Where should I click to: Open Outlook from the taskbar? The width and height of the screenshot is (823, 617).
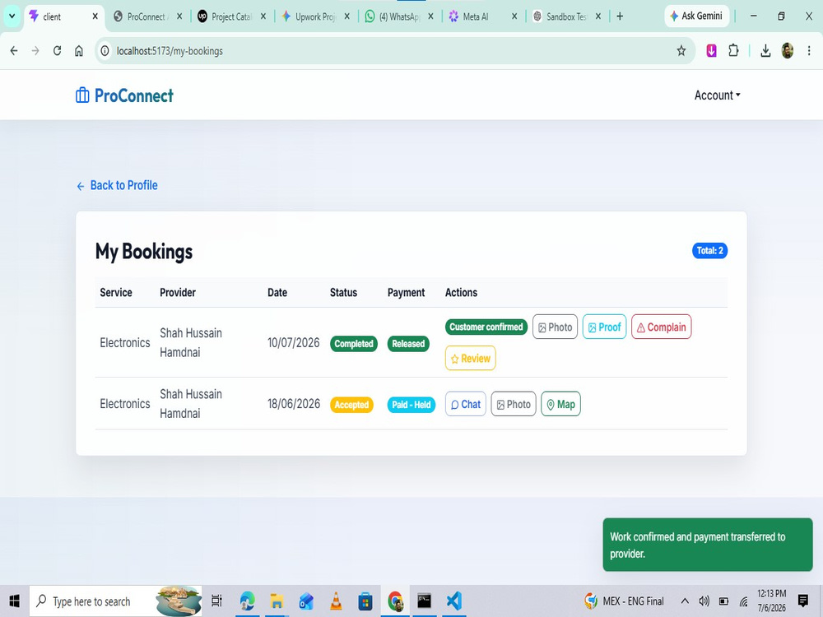pyautogui.click(x=306, y=601)
